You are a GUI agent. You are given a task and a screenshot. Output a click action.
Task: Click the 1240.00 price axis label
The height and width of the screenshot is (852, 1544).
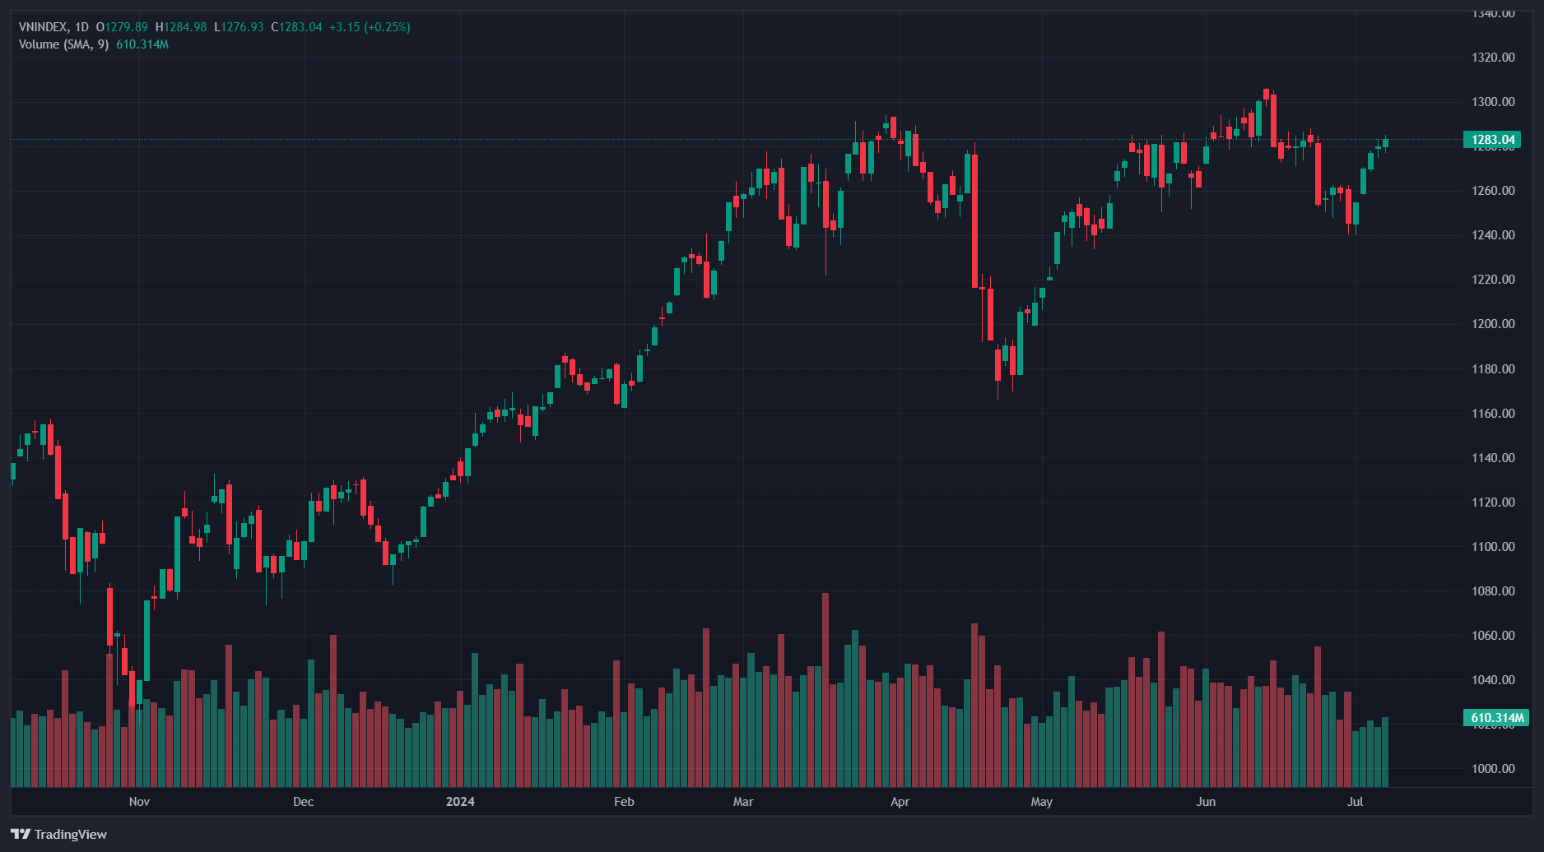pyautogui.click(x=1493, y=235)
